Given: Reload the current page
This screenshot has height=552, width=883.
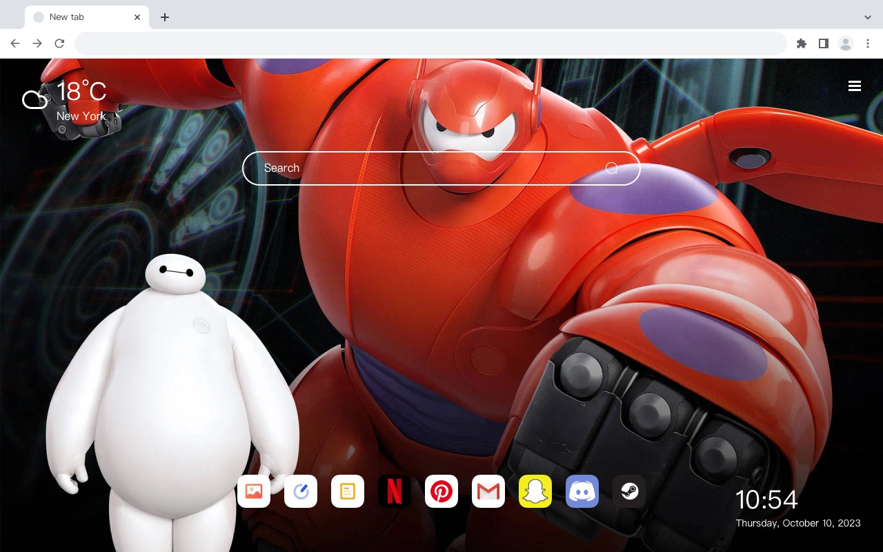Looking at the screenshot, I should (x=59, y=43).
